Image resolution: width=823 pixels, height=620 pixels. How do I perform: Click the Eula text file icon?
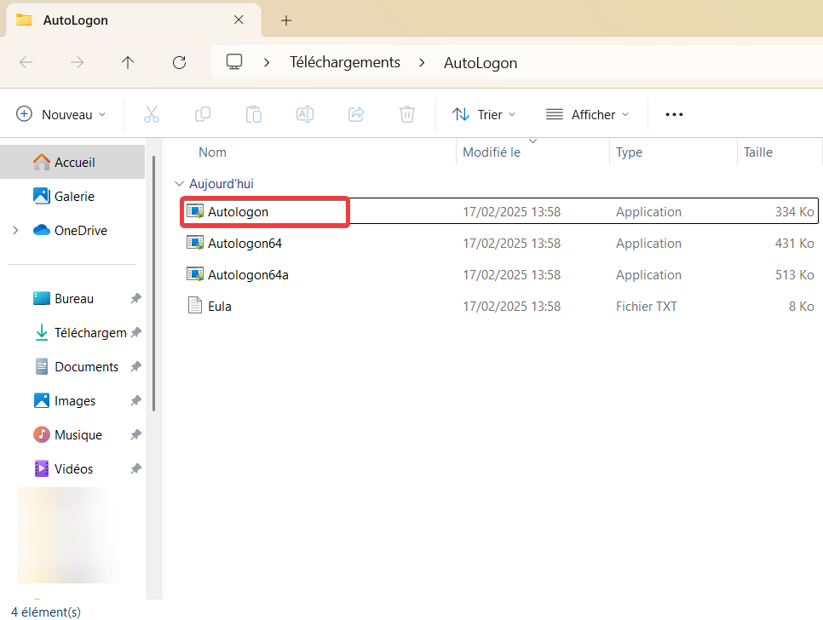(x=195, y=306)
